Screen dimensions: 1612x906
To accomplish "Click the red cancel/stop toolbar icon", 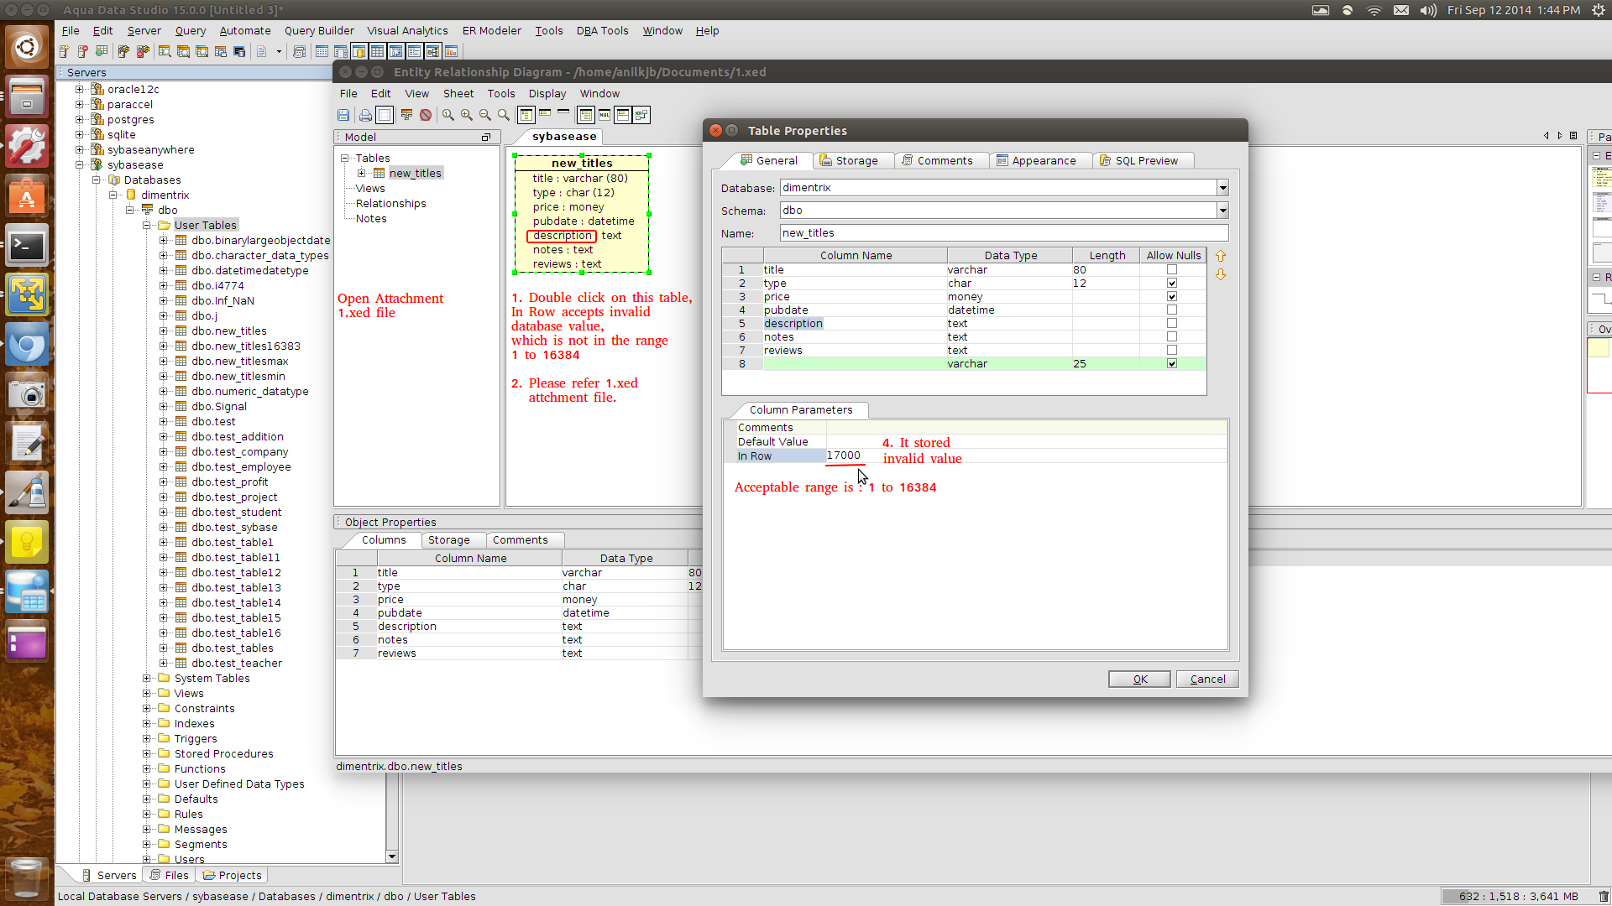I will pos(426,115).
